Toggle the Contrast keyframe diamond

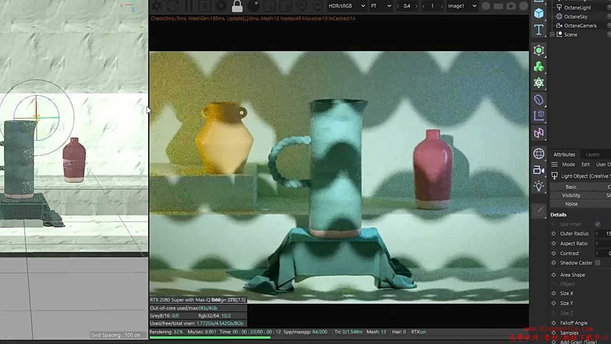coord(554,253)
